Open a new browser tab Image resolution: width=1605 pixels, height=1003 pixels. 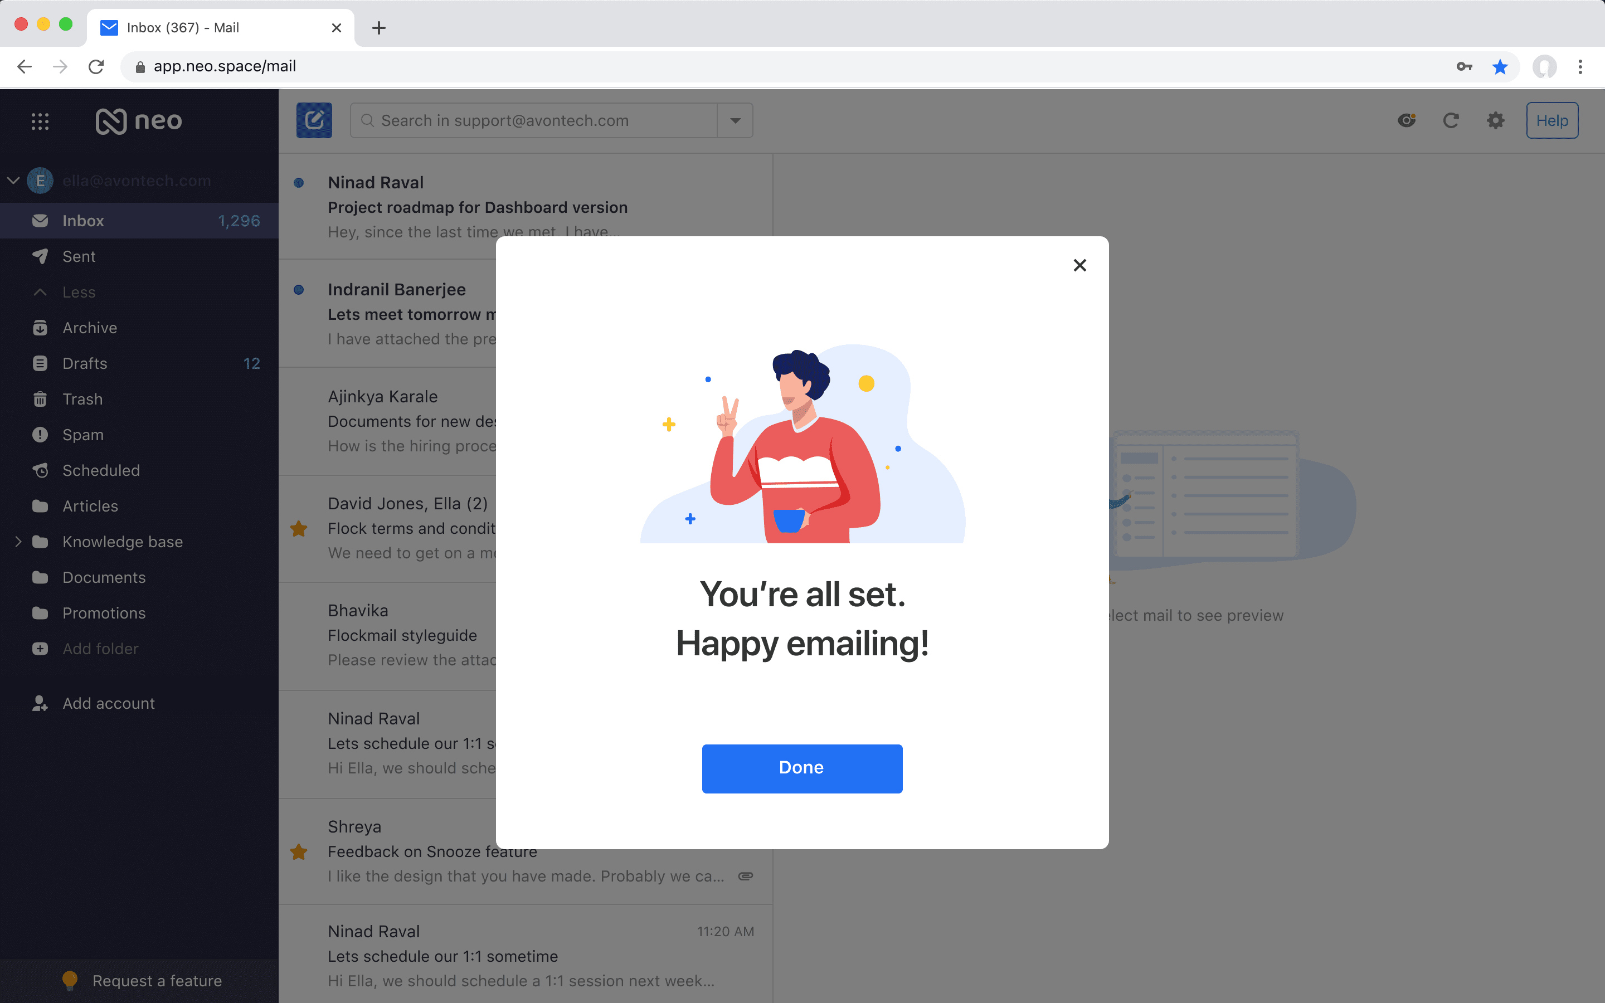tap(379, 28)
